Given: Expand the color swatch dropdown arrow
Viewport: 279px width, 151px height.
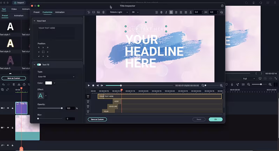Looking at the screenshot, I should (54, 83).
